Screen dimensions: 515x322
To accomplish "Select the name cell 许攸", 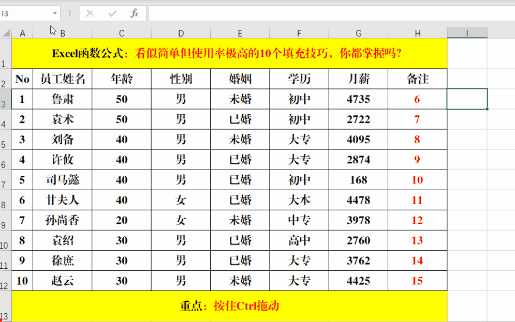I will click(x=63, y=160).
